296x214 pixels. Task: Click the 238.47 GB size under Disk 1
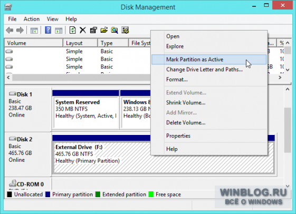tap(20, 108)
